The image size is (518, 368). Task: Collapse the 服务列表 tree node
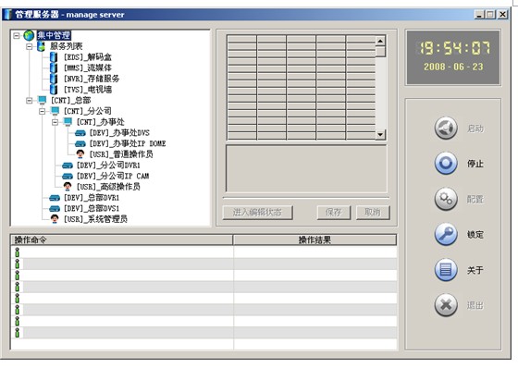click(30, 46)
